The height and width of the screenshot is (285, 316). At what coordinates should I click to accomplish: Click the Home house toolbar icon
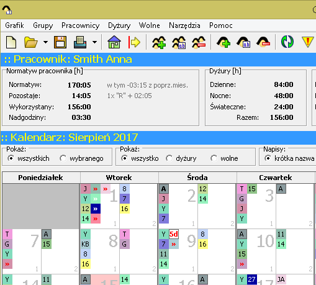click(114, 42)
